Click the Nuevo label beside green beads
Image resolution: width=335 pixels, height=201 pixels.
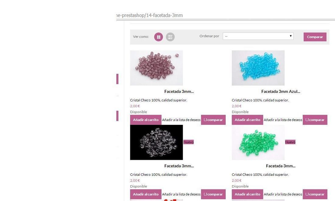[290, 142]
